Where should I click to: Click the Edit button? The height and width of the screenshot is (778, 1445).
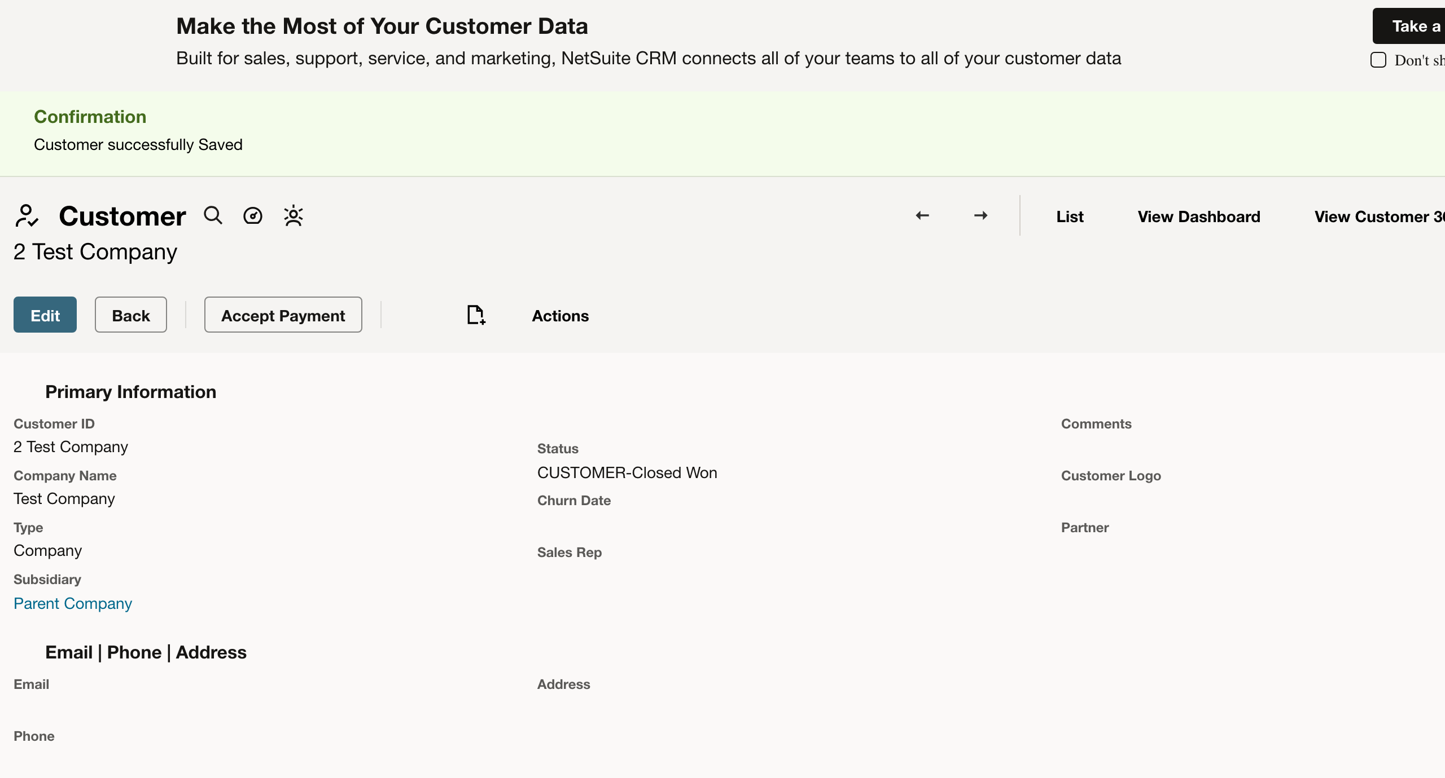click(45, 315)
